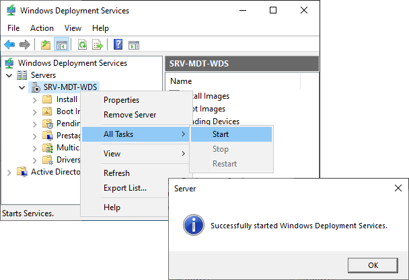Open the Action menu
Image resolution: width=409 pixels, height=280 pixels.
point(42,28)
